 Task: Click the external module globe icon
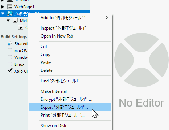[10, 14]
